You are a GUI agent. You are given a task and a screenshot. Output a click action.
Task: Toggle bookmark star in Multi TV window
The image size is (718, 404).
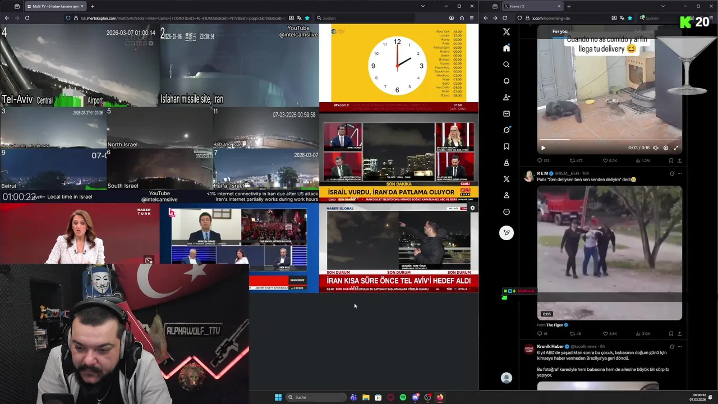[307, 18]
